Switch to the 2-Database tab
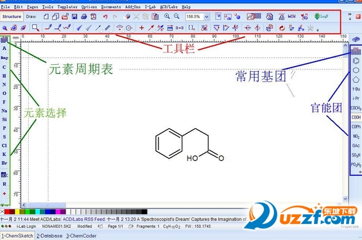This screenshot has height=240, width=362. pos(49,236)
